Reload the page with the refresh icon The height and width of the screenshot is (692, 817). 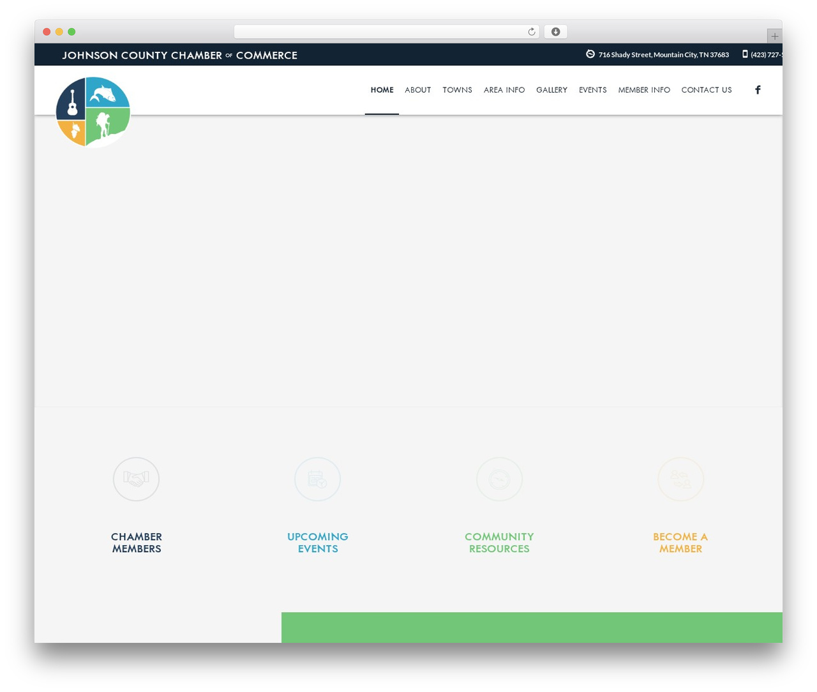[x=531, y=32]
